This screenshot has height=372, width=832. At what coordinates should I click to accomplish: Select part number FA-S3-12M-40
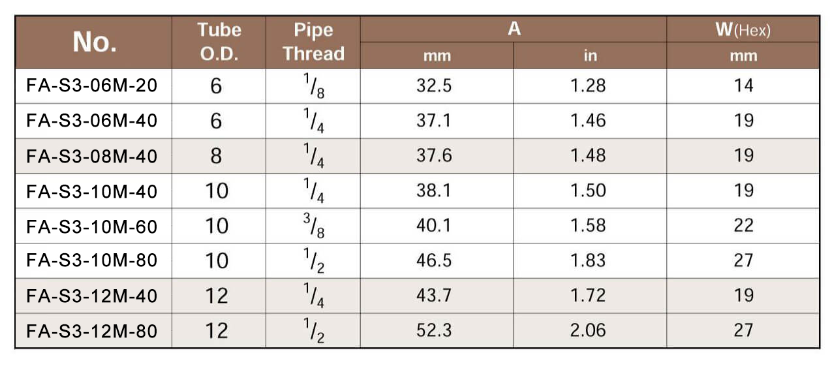pos(92,296)
